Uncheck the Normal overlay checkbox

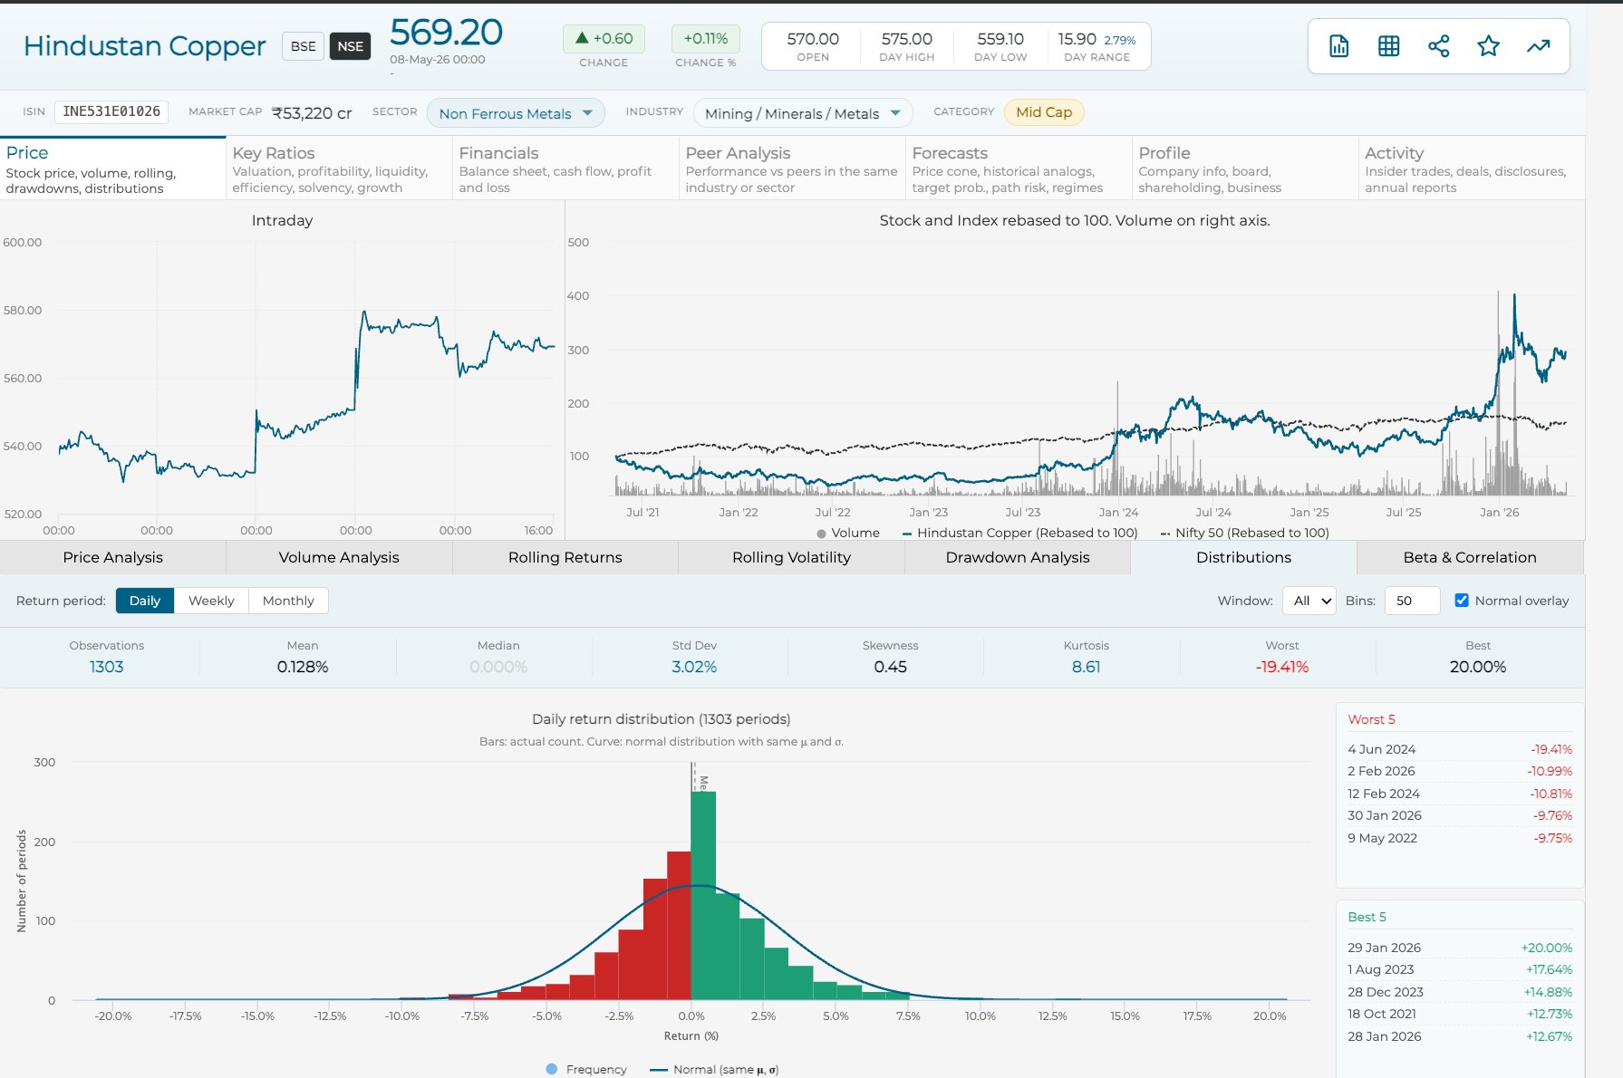[x=1461, y=601]
